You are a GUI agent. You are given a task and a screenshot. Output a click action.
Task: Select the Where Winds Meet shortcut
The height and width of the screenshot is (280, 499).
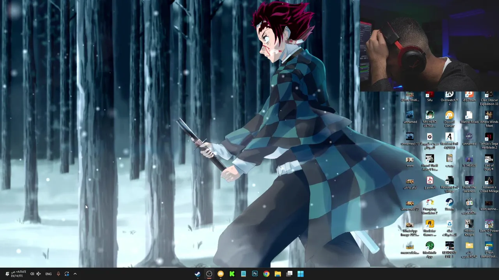point(489,119)
